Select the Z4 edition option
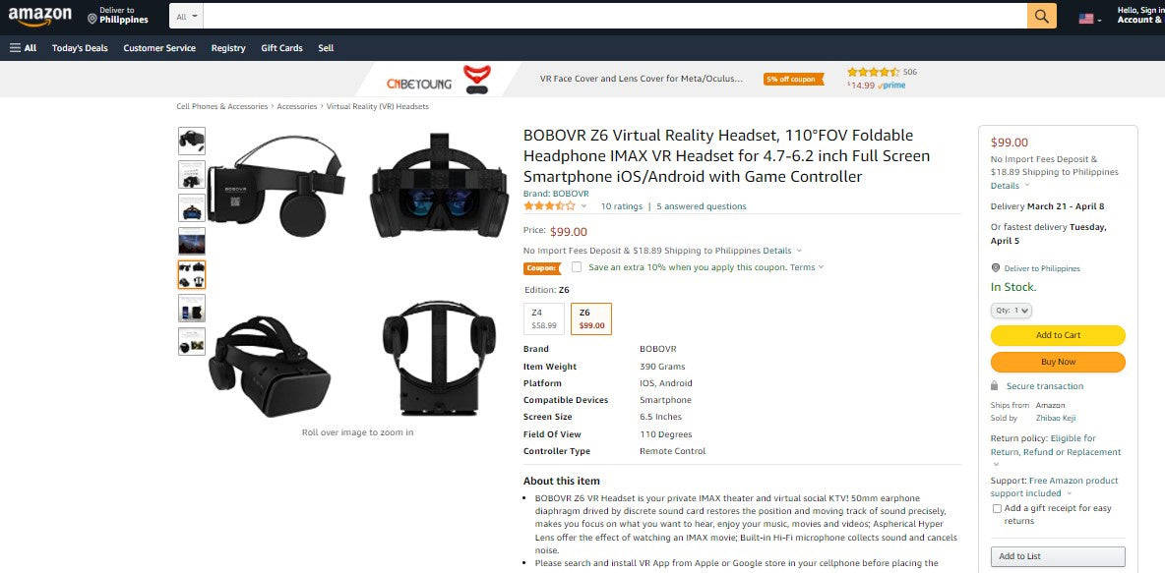1165x573 pixels. click(544, 319)
